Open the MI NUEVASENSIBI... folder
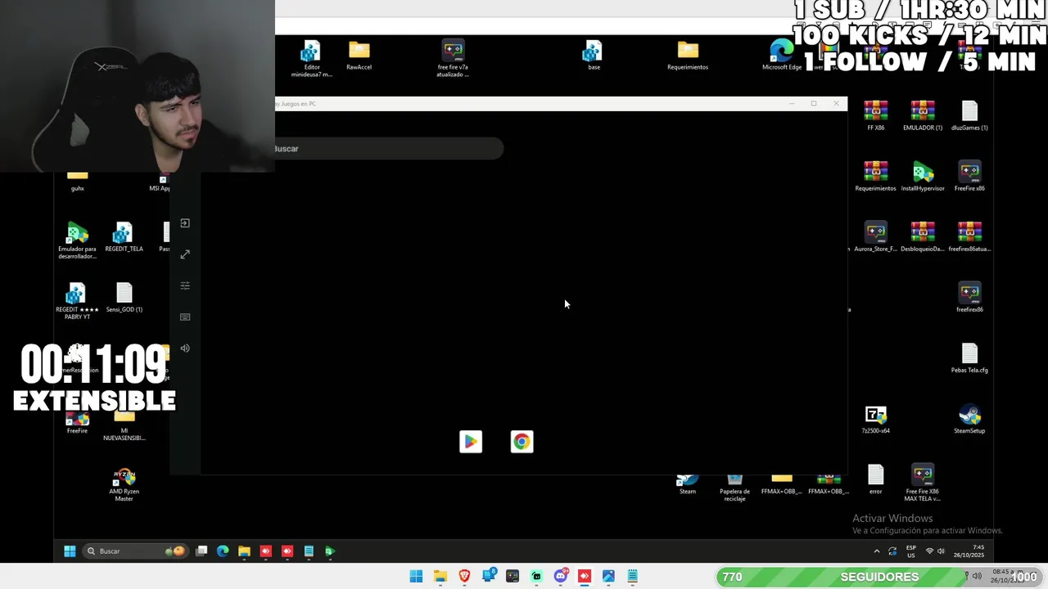This screenshot has width=1048, height=589. pyautogui.click(x=124, y=427)
